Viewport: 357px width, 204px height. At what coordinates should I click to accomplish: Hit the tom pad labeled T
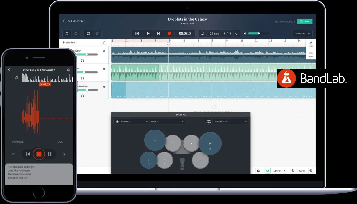173,143
